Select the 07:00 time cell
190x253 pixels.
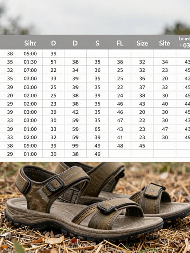[x=30, y=70]
